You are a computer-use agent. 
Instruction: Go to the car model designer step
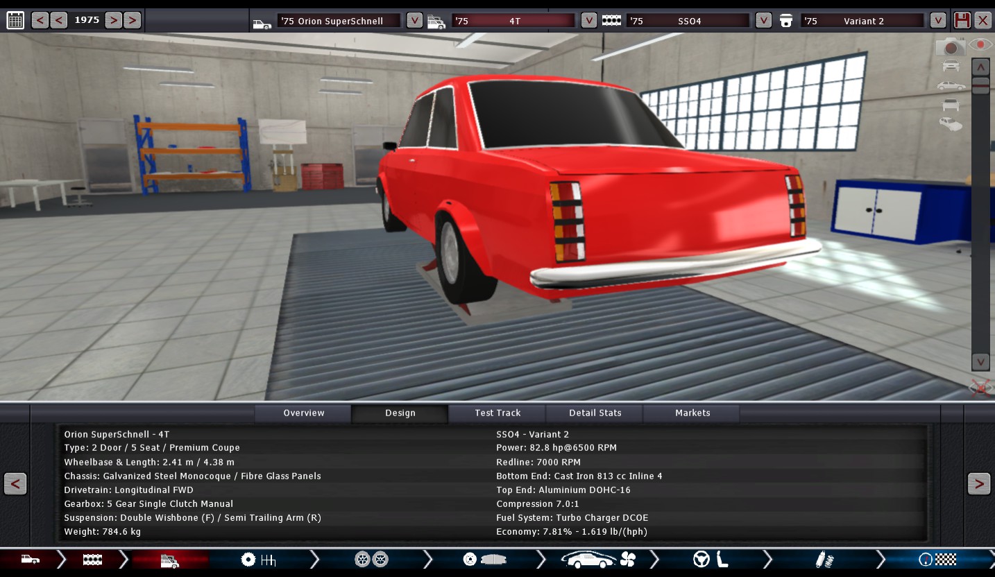point(30,560)
